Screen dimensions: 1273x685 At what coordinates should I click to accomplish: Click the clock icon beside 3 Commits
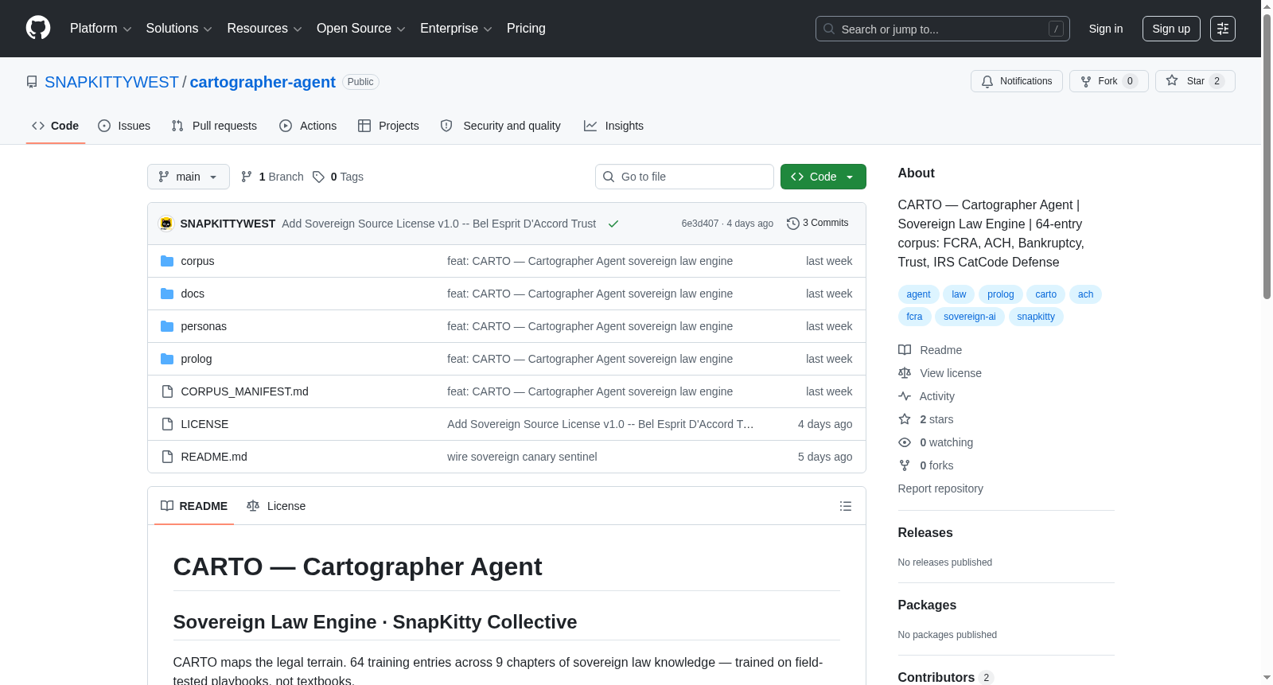pyautogui.click(x=792, y=224)
